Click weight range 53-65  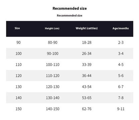pos(87,98)
